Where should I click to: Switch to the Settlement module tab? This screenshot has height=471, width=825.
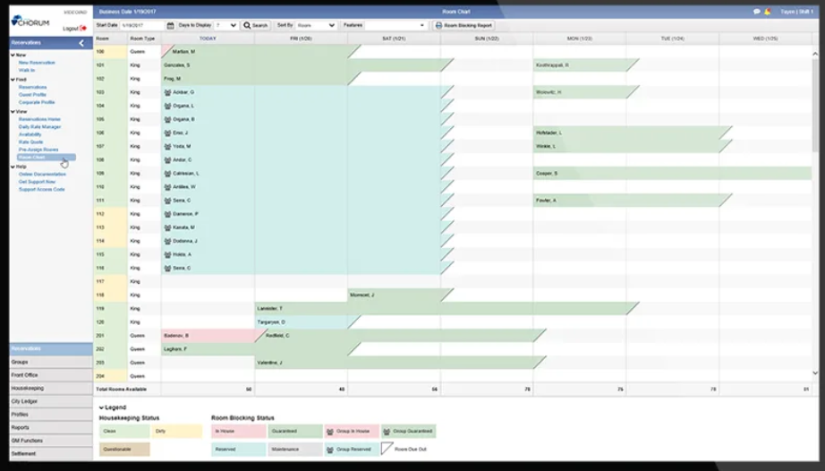point(51,454)
